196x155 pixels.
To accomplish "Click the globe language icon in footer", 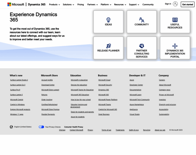I will pos(11,127).
